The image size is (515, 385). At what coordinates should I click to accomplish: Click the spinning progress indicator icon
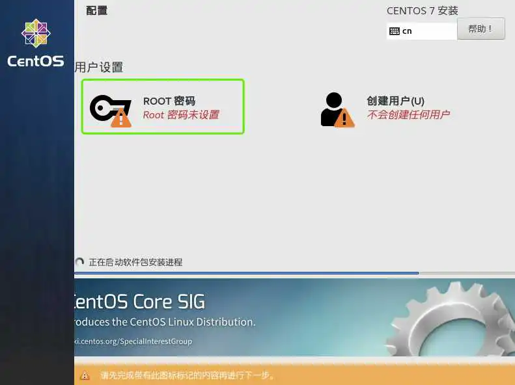coord(79,261)
